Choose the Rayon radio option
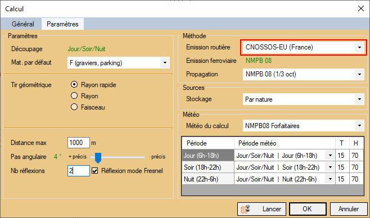This screenshot has width=370, height=218. (74, 96)
